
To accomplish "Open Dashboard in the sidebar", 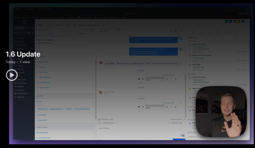I will click(x=21, y=42).
